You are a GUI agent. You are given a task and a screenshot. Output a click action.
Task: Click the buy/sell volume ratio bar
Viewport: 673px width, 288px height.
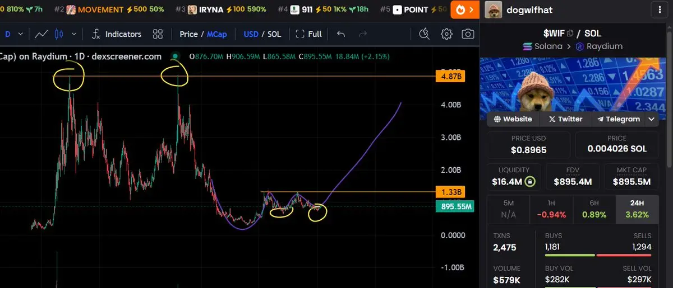598,287
